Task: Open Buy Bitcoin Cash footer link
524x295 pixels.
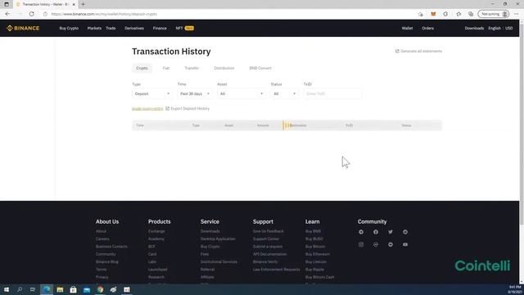Action: [320, 277]
